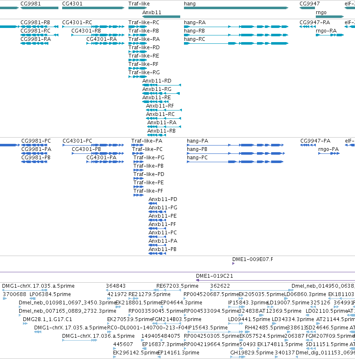Open protein Traf-like-PG
Viewport: 355px width, 359px height.
pos(149,158)
